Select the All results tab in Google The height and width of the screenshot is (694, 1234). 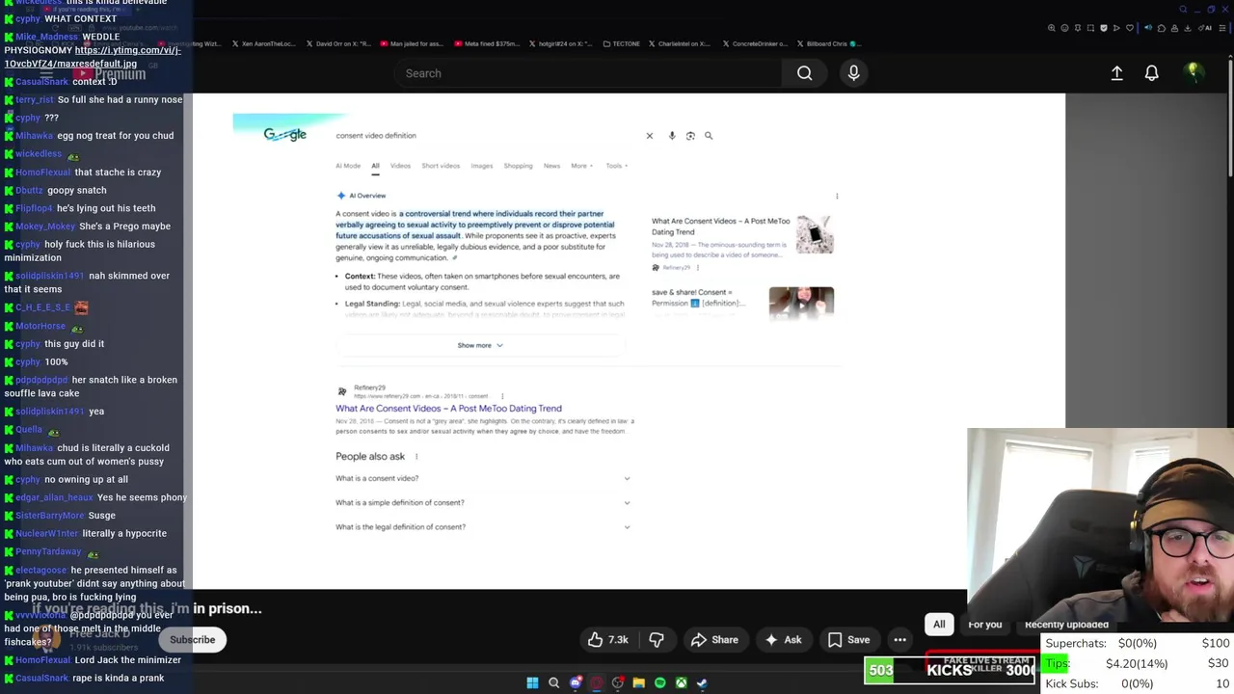pyautogui.click(x=375, y=166)
